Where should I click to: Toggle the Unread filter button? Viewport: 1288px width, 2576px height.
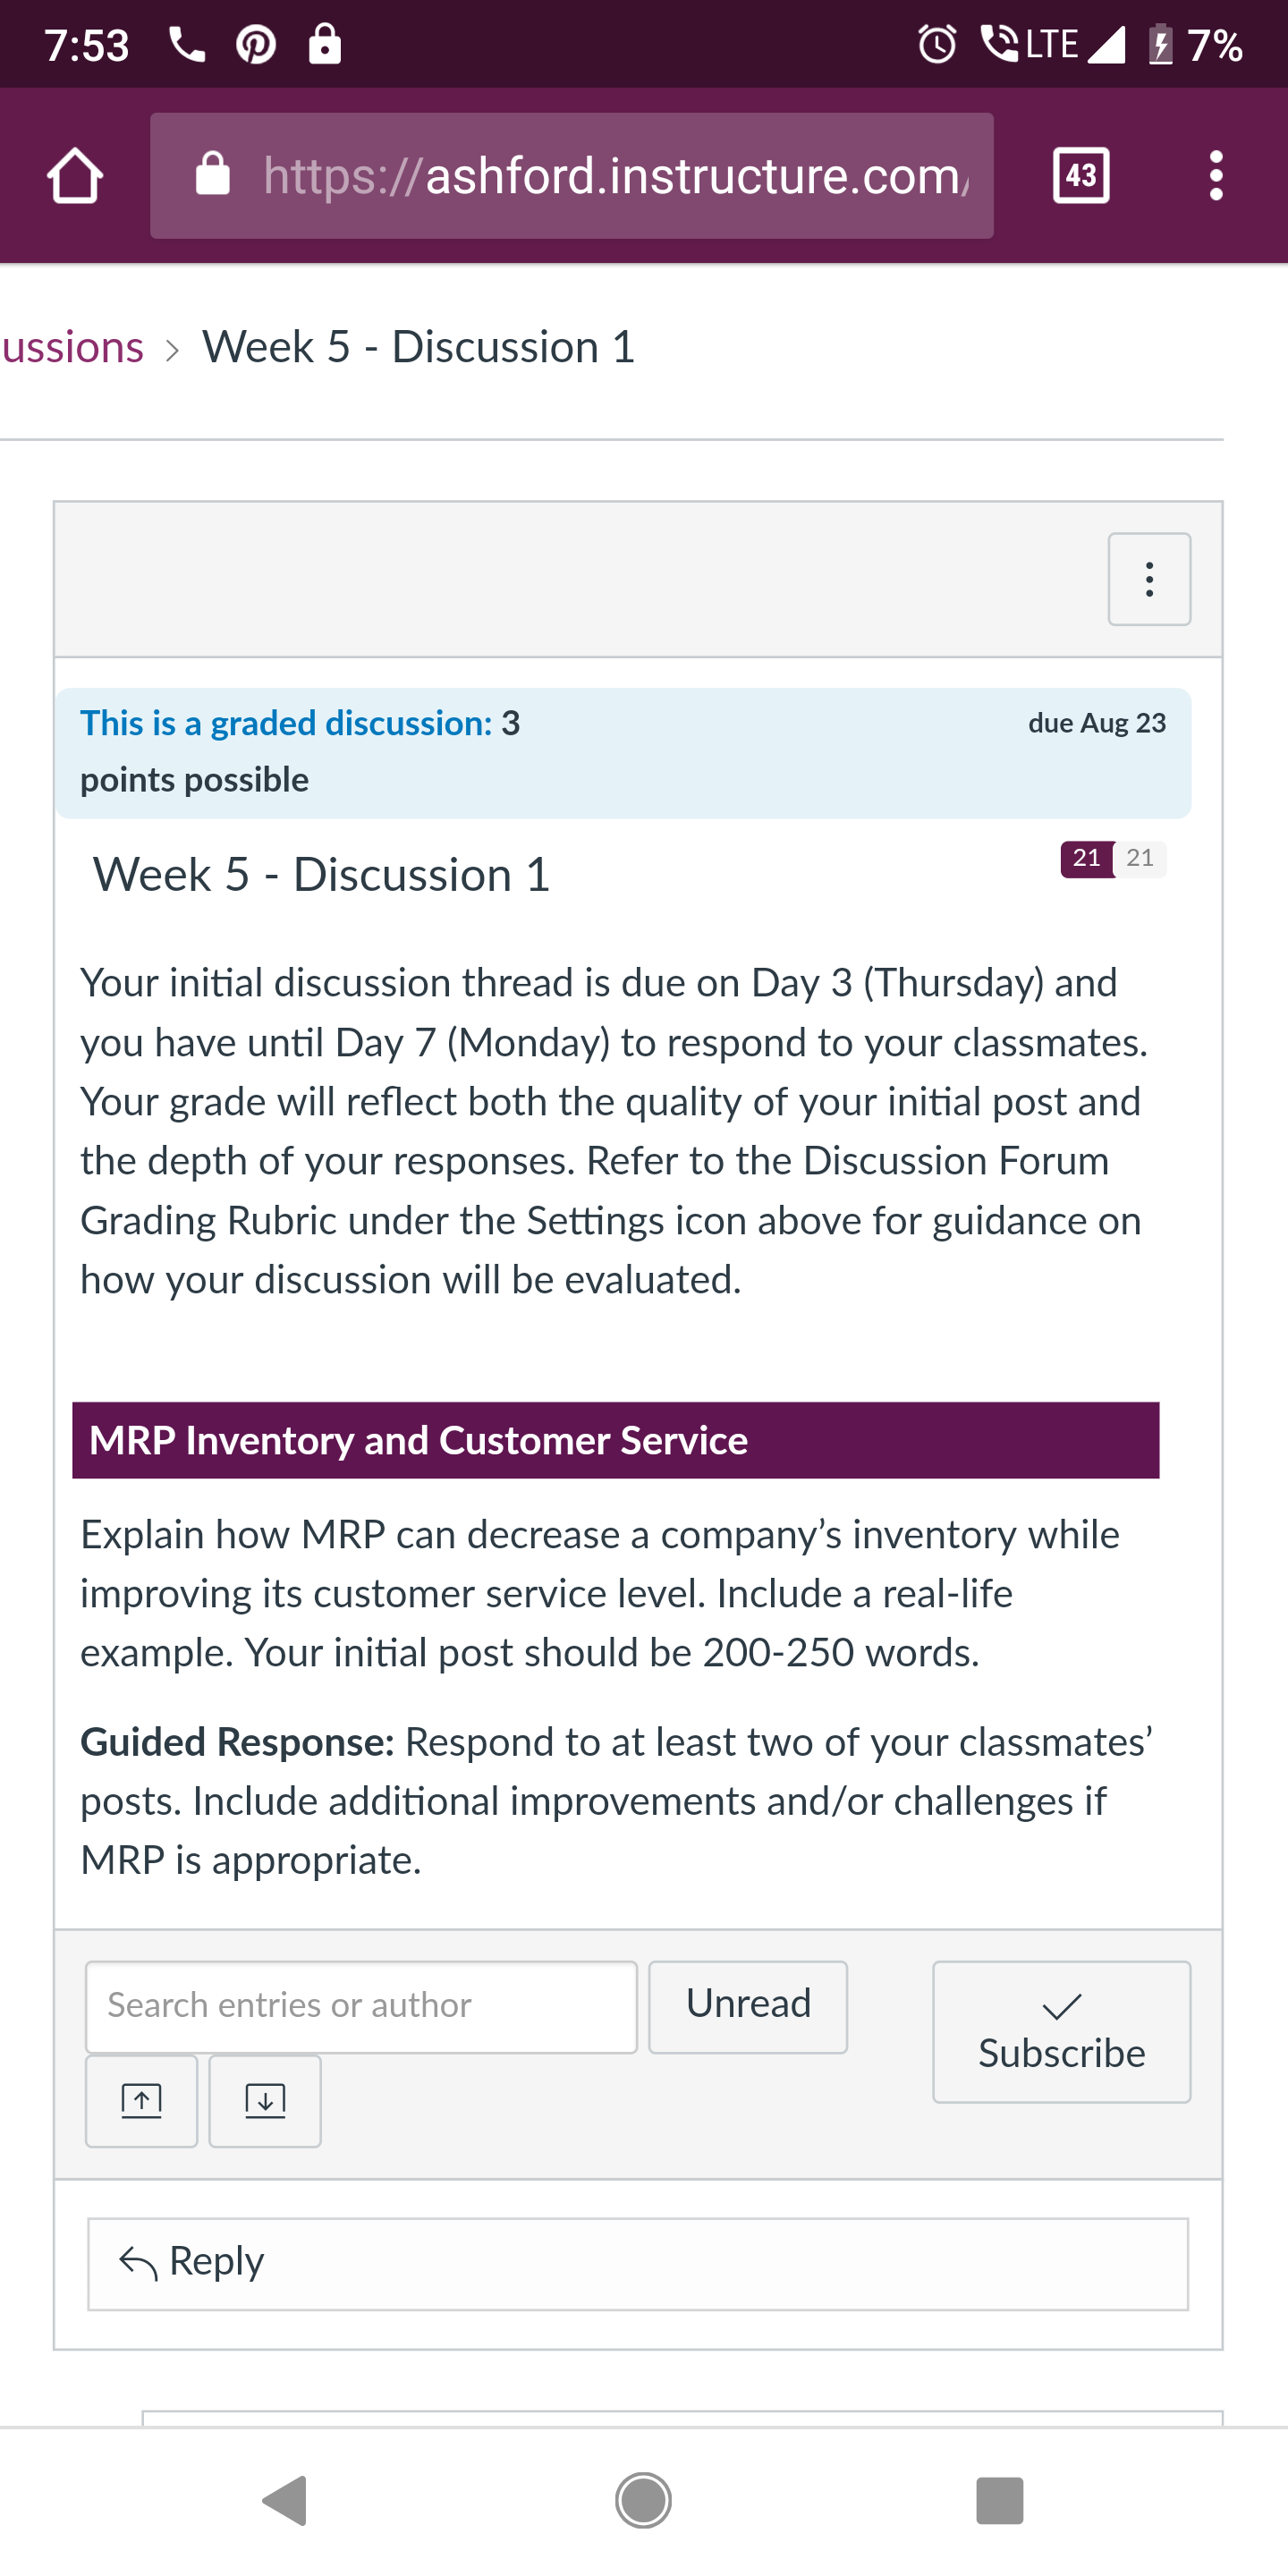click(748, 2006)
